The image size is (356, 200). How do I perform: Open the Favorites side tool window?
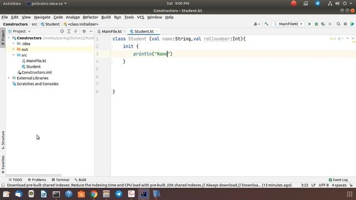coord(3,164)
